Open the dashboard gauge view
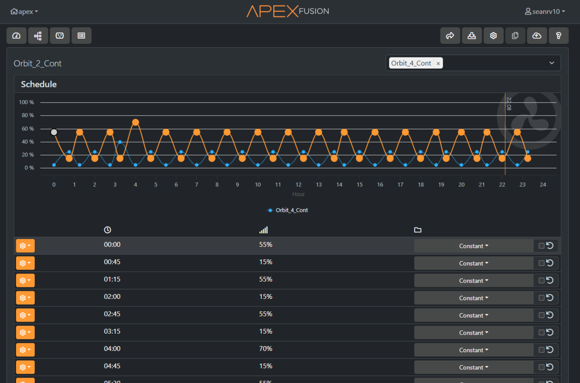This screenshot has height=383, width=580. [x=16, y=36]
